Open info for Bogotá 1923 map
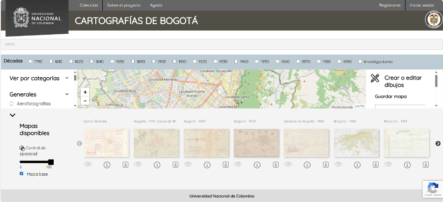Viewport: 443px width, 202px height. point(257,165)
